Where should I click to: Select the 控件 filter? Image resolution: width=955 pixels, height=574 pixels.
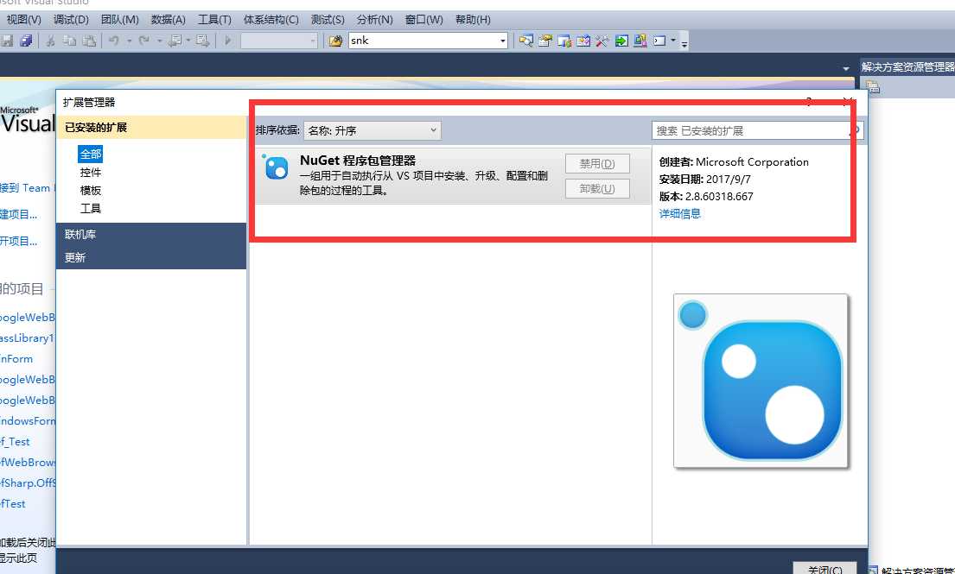(90, 173)
